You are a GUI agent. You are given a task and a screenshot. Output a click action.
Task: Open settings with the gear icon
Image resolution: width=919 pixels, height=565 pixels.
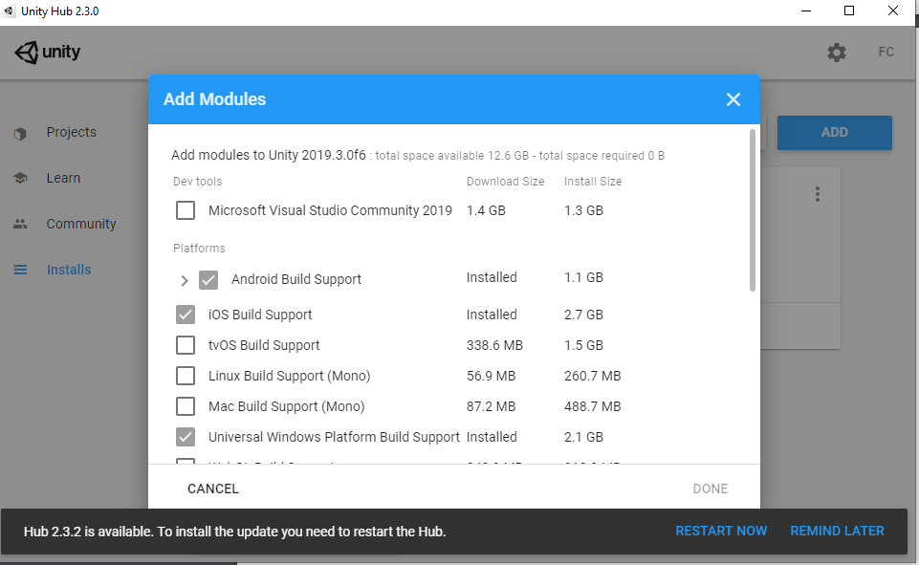pyautogui.click(x=837, y=53)
